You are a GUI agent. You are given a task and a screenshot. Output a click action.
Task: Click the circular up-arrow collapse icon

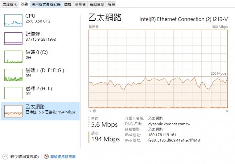point(5,156)
